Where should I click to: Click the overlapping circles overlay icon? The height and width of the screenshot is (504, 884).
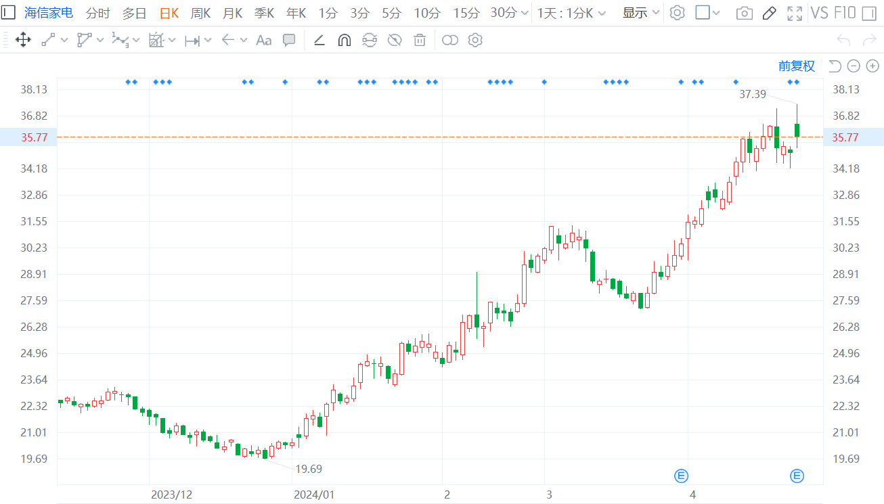pos(449,41)
